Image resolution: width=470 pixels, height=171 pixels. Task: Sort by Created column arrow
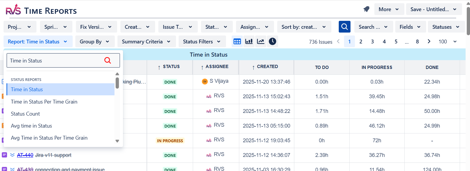253,67
